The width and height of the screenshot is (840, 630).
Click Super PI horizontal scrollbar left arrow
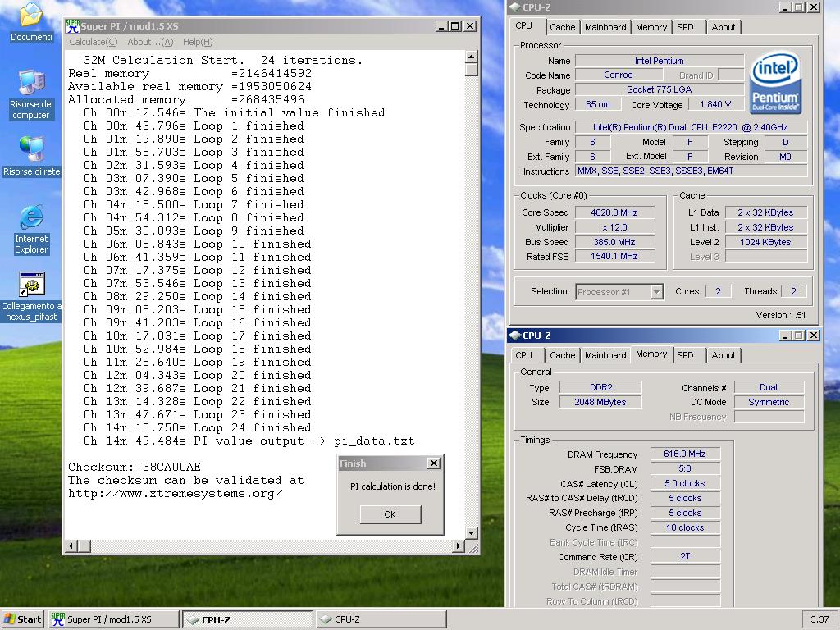coord(71,546)
